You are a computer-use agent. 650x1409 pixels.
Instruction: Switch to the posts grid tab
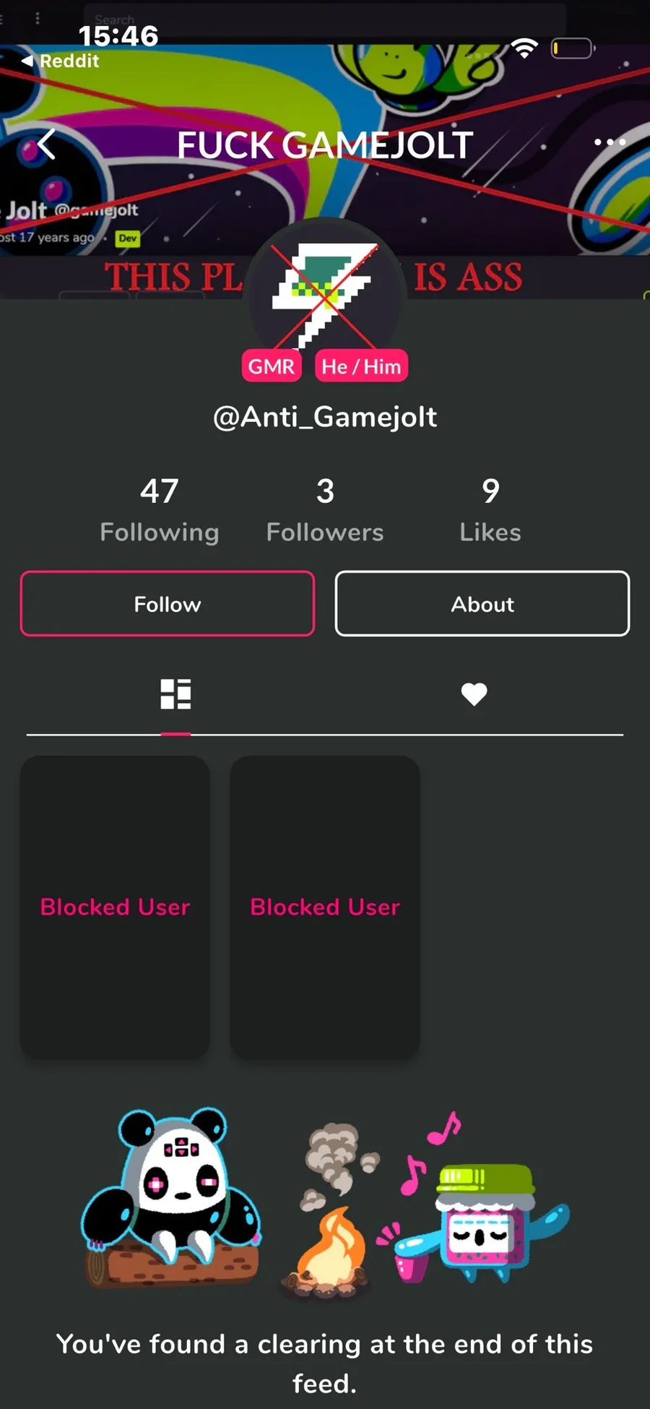(x=175, y=694)
